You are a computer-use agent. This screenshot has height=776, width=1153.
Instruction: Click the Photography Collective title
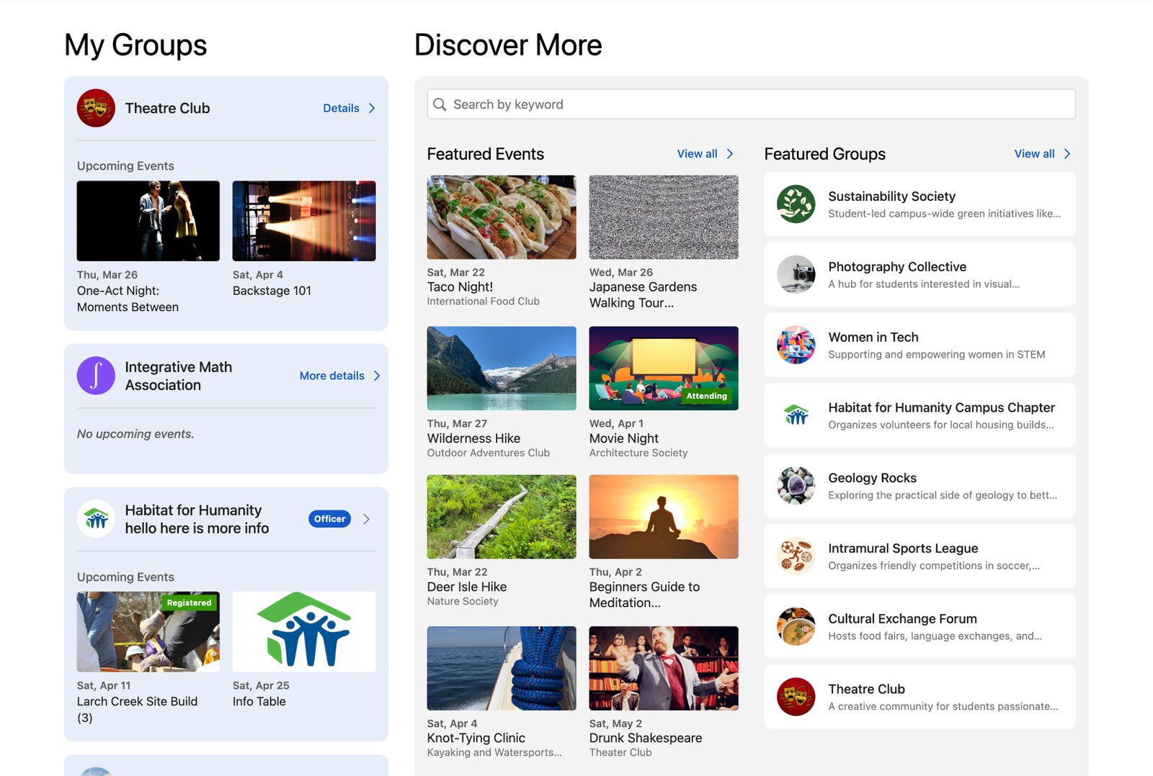pyautogui.click(x=897, y=267)
